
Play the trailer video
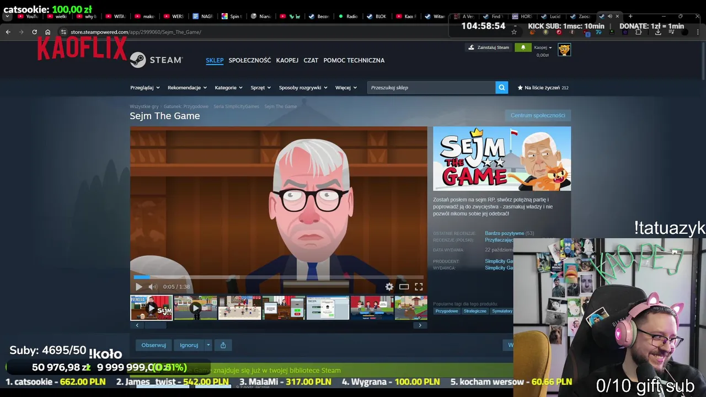[x=138, y=287]
